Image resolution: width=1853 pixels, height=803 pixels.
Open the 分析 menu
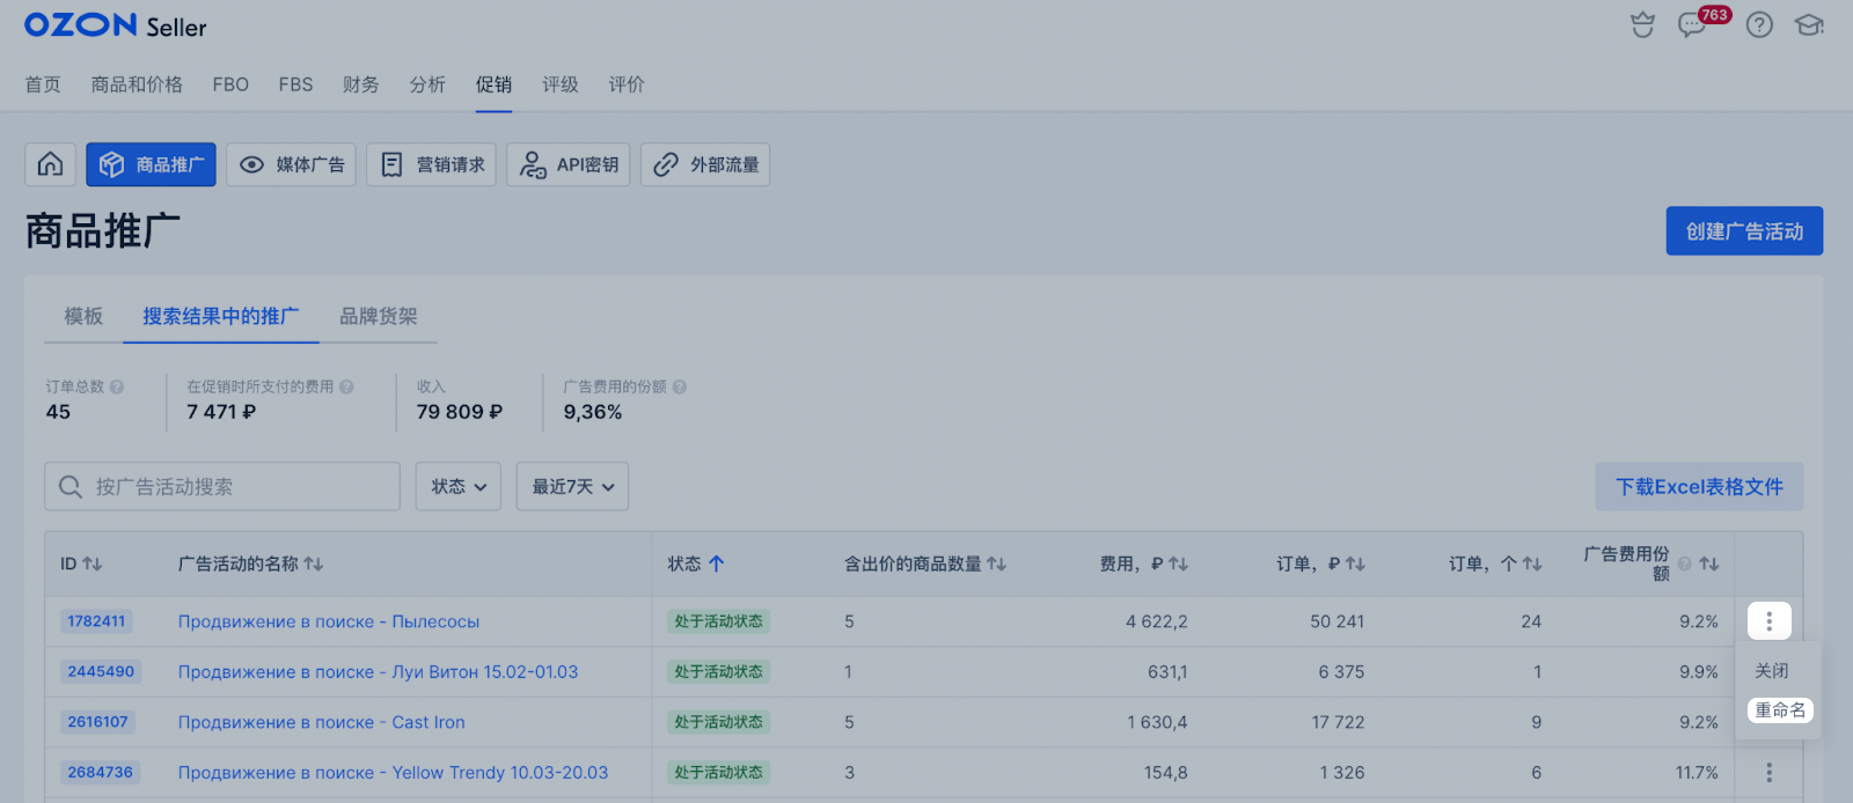point(427,85)
